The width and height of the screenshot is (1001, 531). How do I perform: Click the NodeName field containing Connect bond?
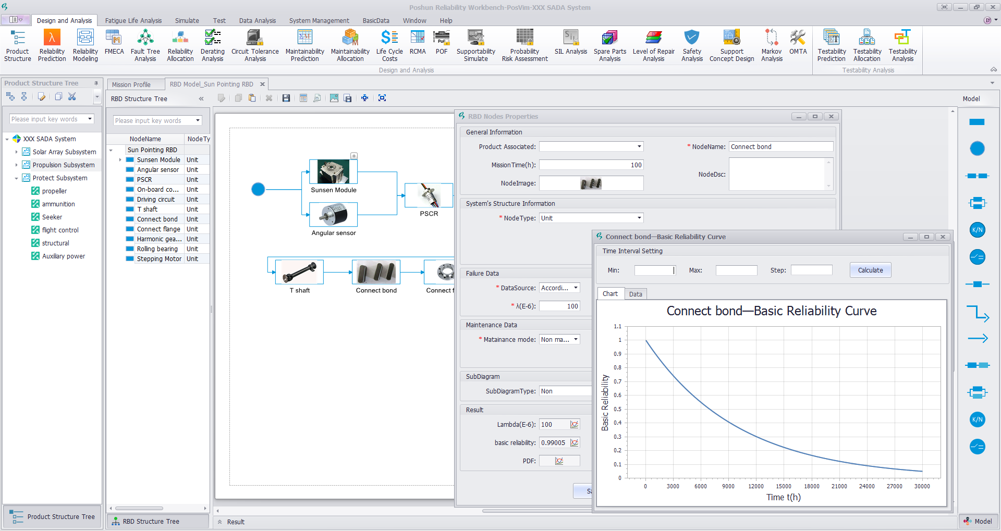(780, 147)
